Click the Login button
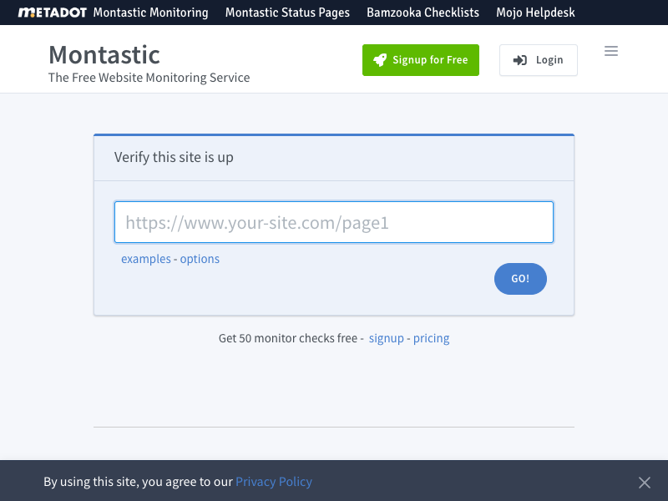 click(x=539, y=60)
